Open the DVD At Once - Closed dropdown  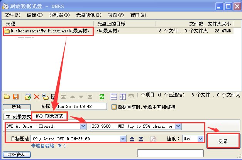tap(83, 126)
